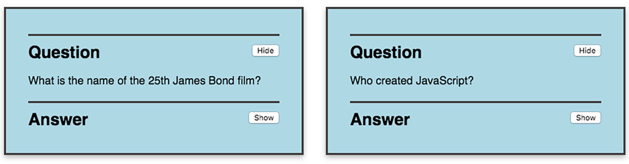
Task: Select the Answer heading in the James Bond card
Action: pos(58,120)
